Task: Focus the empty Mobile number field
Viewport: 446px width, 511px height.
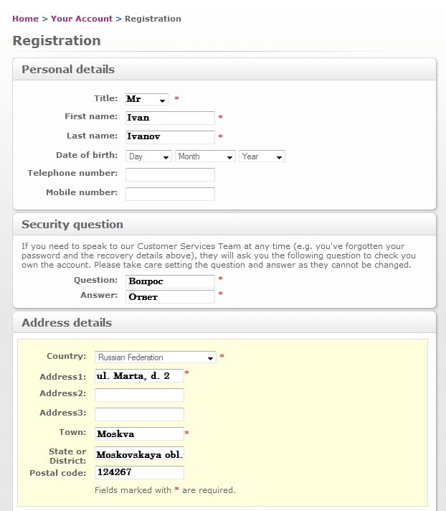Action: point(170,194)
